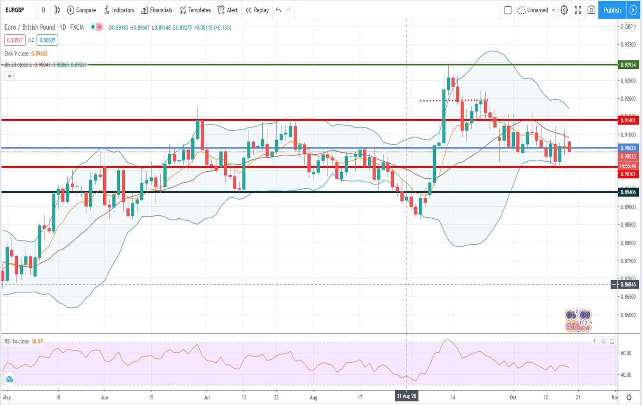Viewport: 642px width, 406px height.
Task: Hide the EURGBP series using the legend dot
Action: (x=93, y=27)
